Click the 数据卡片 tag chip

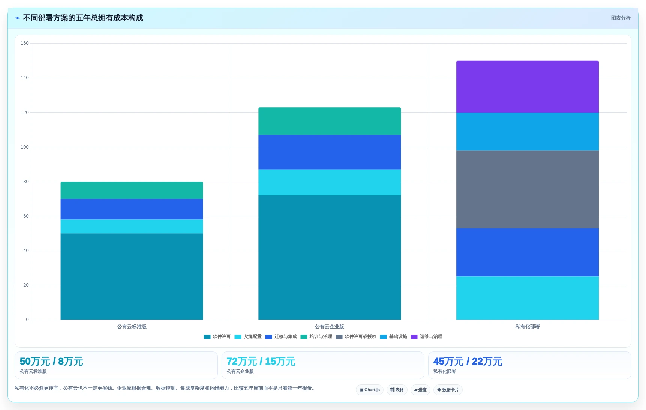pos(448,390)
